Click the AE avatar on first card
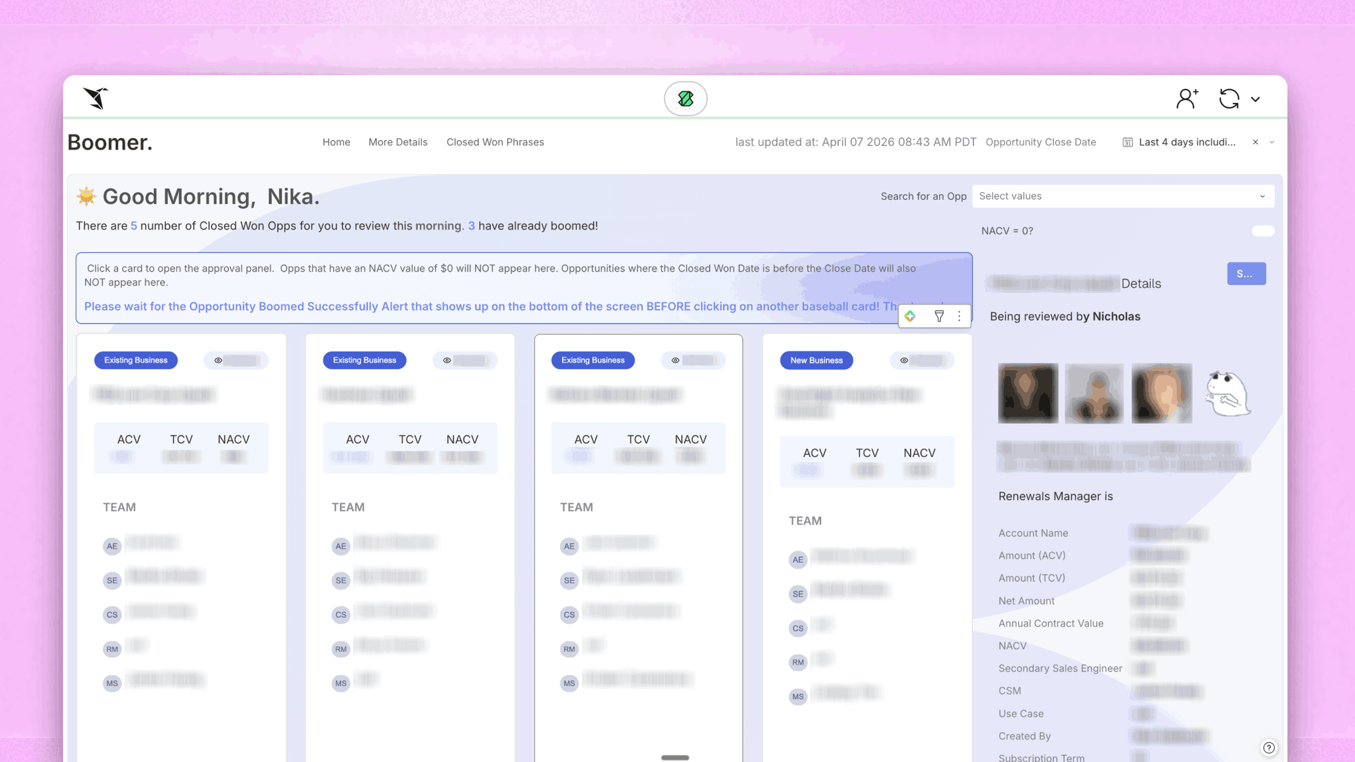The width and height of the screenshot is (1355, 762). [112, 546]
